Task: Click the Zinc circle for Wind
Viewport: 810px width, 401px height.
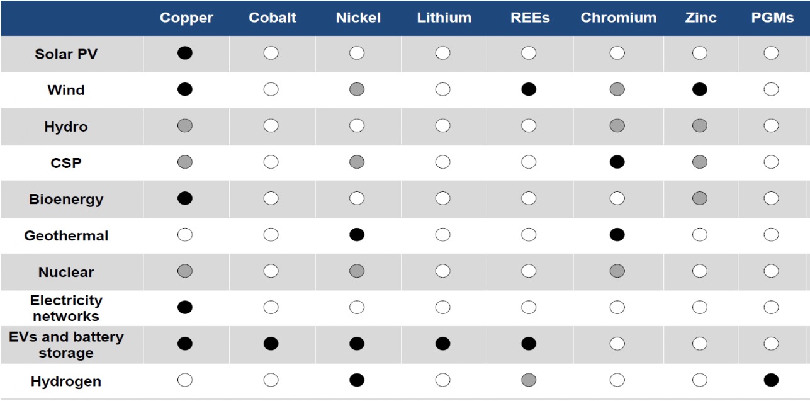Action: (699, 90)
